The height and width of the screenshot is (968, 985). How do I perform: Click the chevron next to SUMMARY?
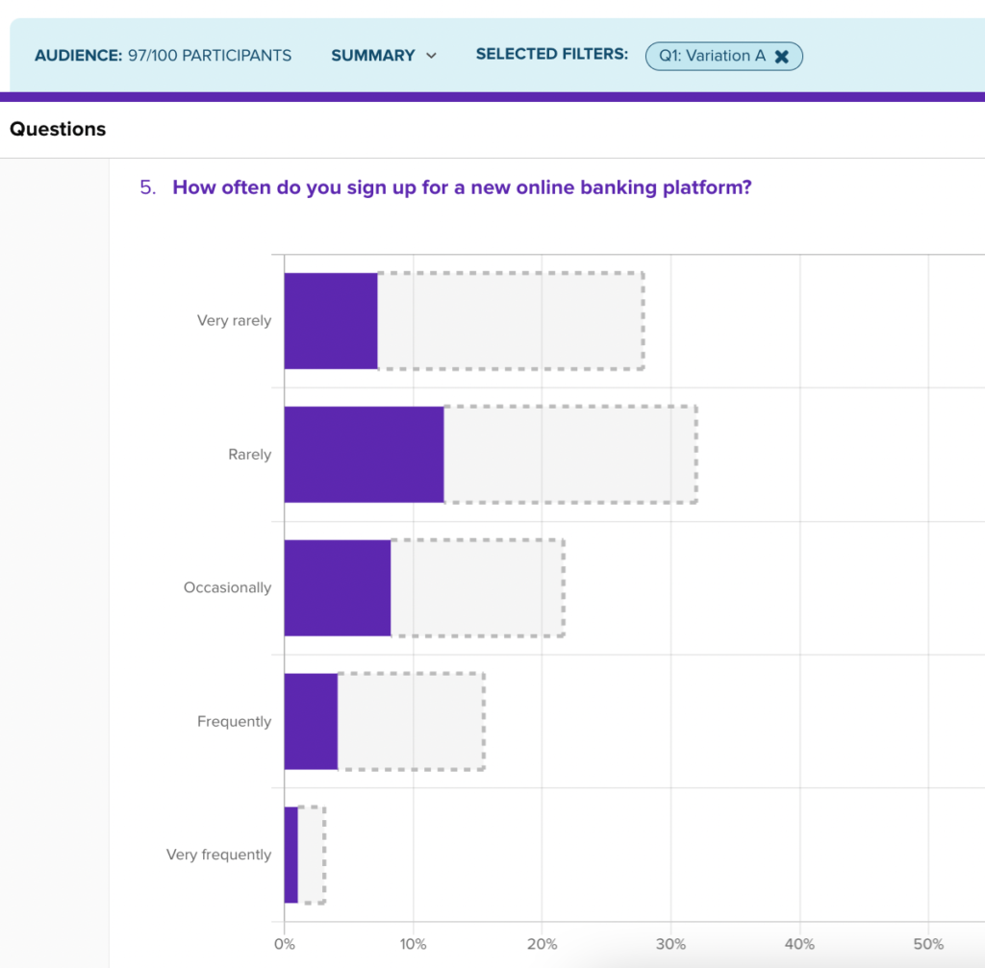click(431, 56)
